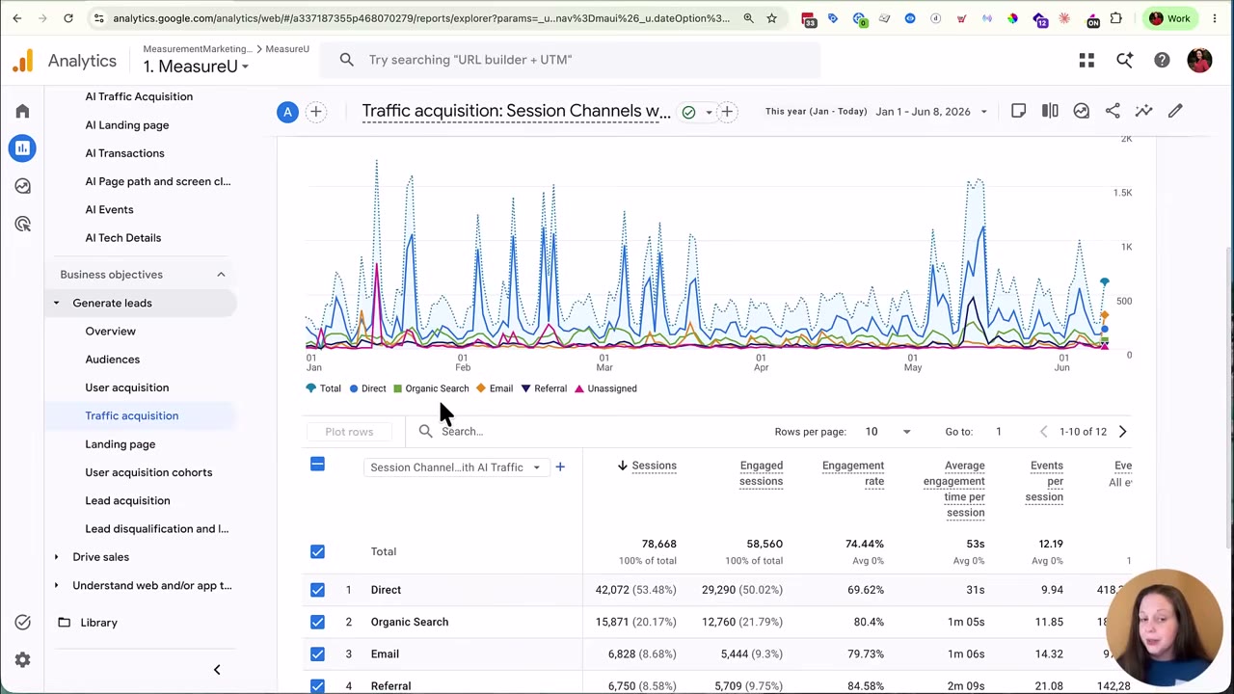This screenshot has width=1234, height=694.
Task: Expand the Drive sales group
Action: 56,557
